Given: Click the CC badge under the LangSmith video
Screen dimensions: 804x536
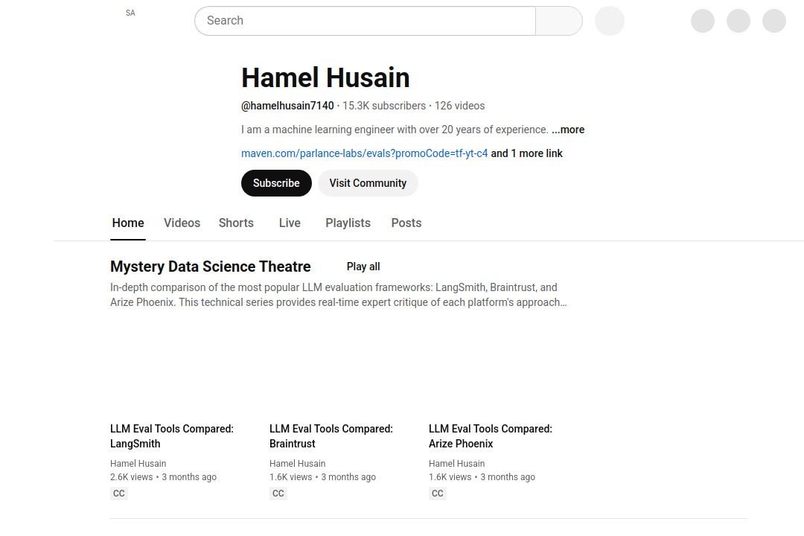Looking at the screenshot, I should coord(118,493).
